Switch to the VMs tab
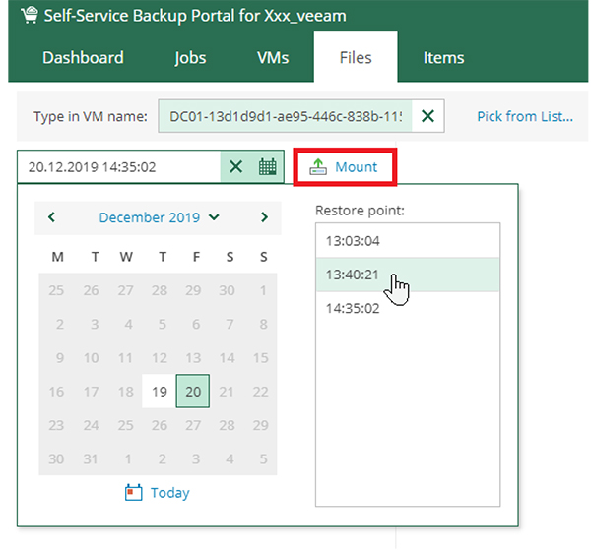This screenshot has width=591, height=550. point(273,57)
